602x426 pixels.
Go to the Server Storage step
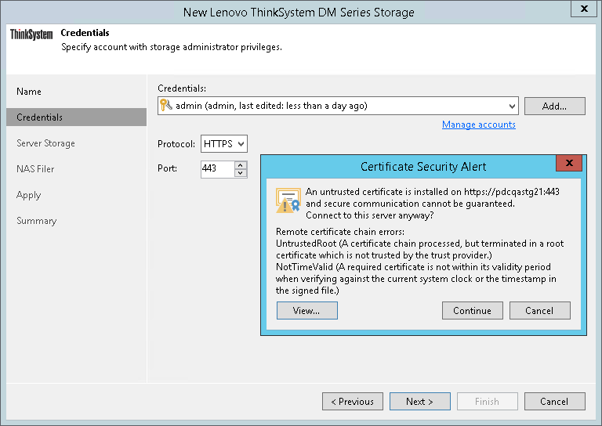pos(45,143)
